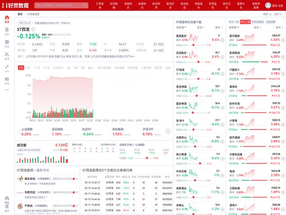Image resolution: width=286 pixels, height=215 pixels.
Task: Sort the ST西发申万分类个股 list by 金流
Action: coord(201,27)
